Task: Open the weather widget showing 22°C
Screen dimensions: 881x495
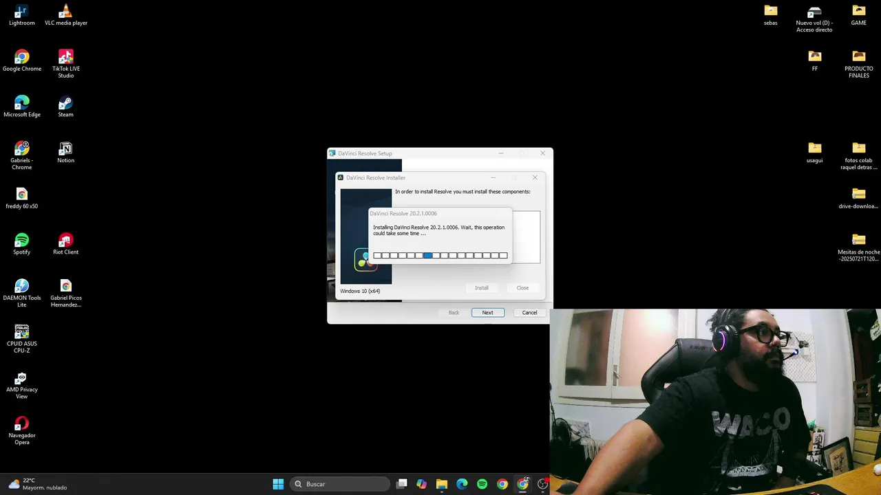Action: coord(37,484)
